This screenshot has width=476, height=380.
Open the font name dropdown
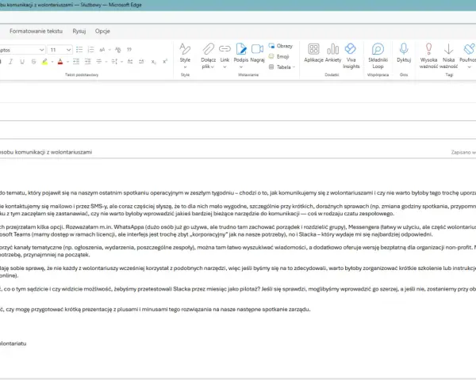[x=41, y=50]
